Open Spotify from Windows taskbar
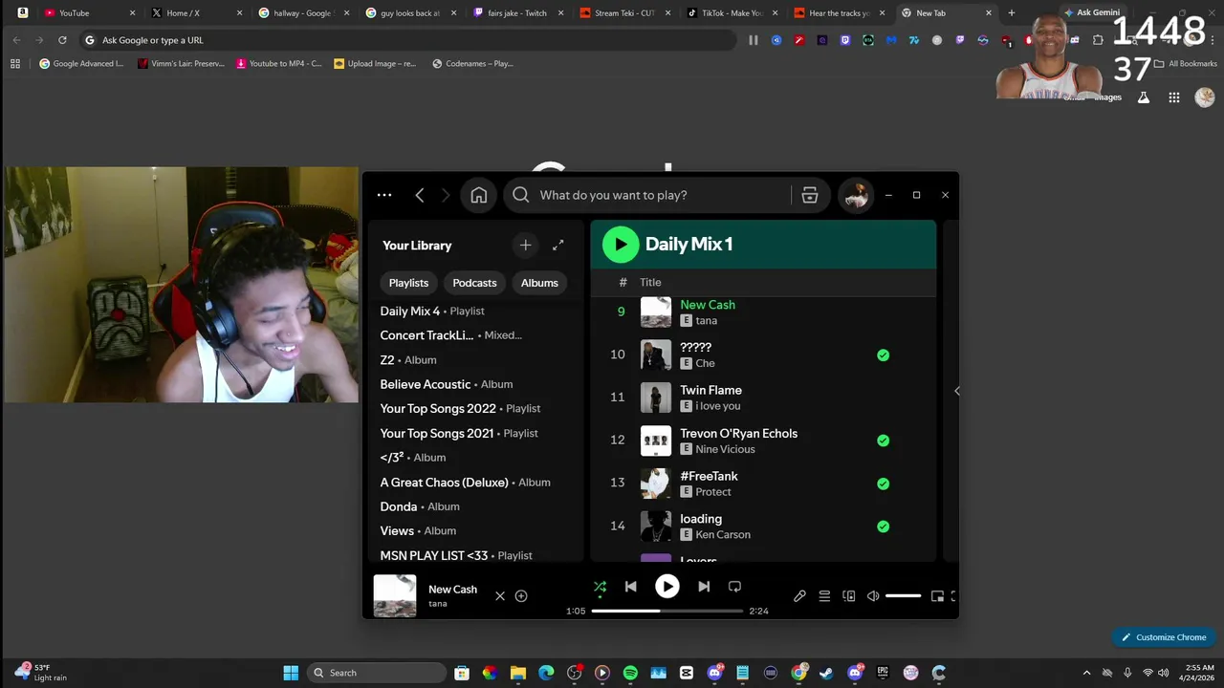This screenshot has width=1224, height=688. tap(630, 673)
